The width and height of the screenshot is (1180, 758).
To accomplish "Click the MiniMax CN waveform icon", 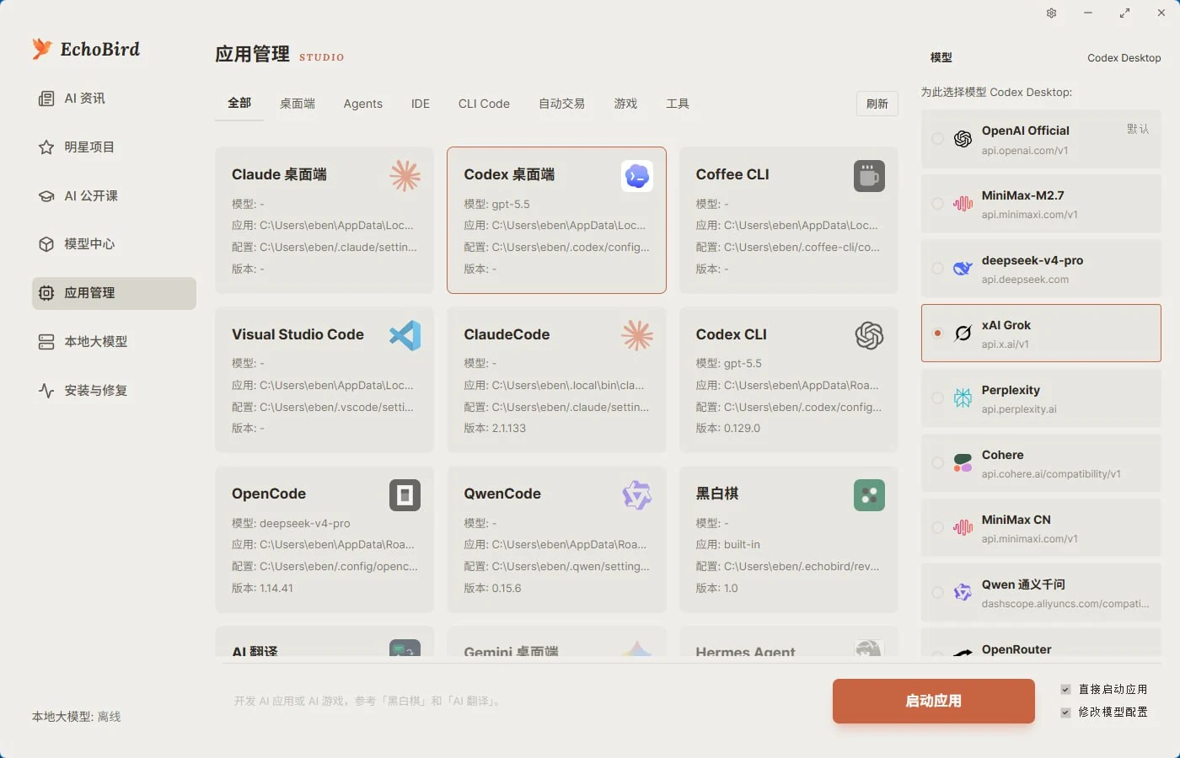I will (963, 528).
